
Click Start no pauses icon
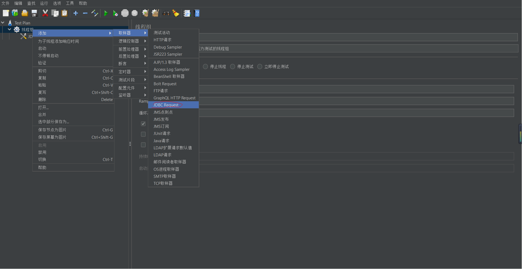click(115, 13)
